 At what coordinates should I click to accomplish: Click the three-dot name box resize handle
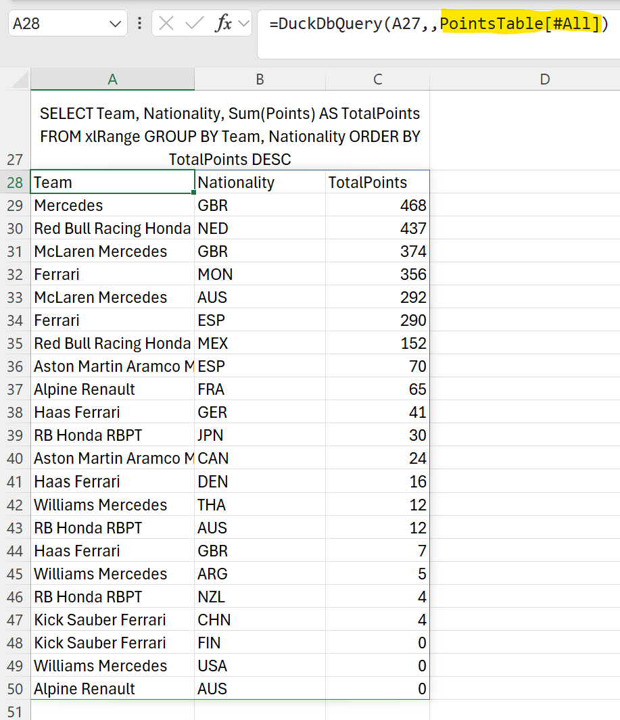click(x=139, y=24)
